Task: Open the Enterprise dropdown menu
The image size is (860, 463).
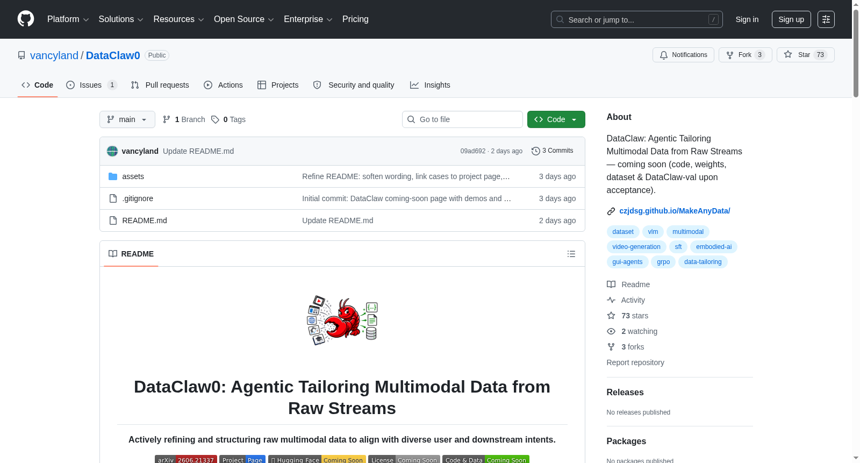Action: point(308,19)
